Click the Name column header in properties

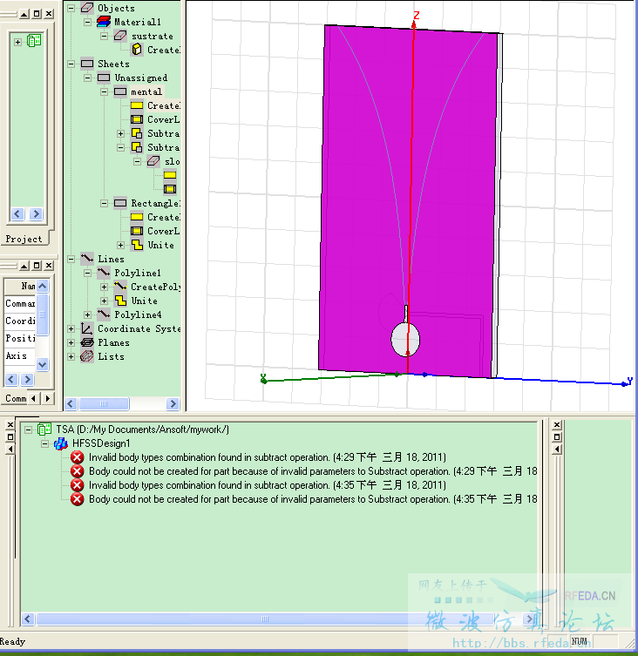(20, 286)
